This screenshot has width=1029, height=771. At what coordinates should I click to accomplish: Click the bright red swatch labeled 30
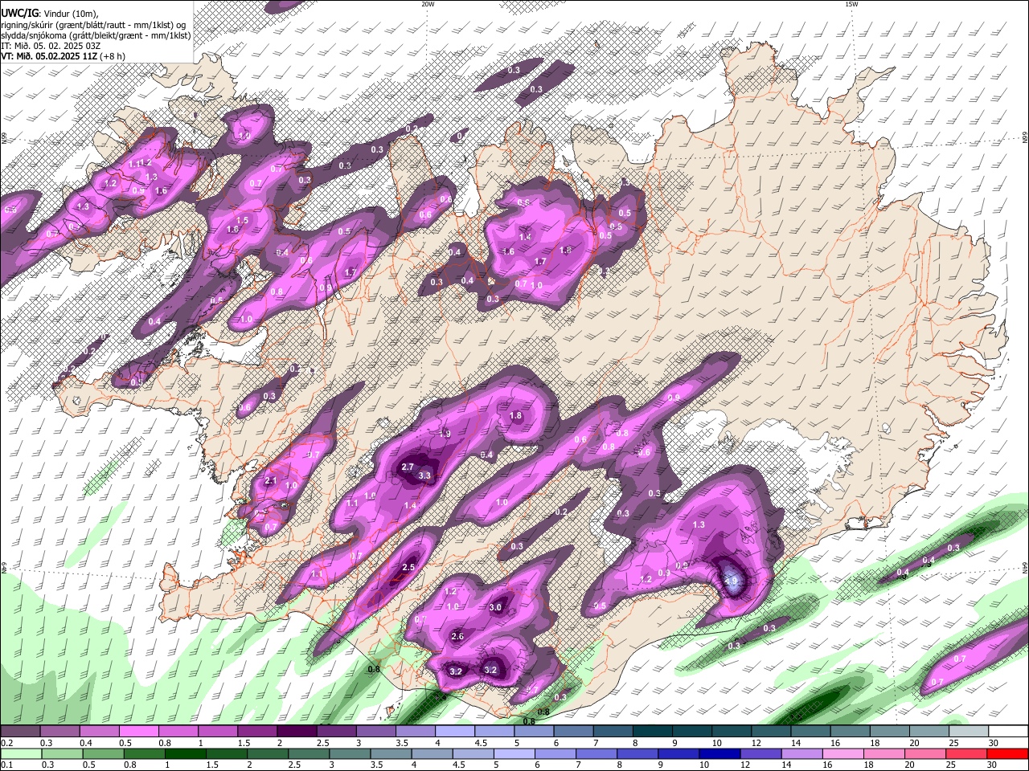tap(1008, 755)
